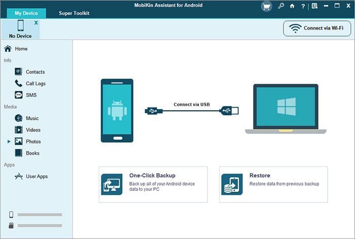Click the Android phone illustration
Screen dimensions: 355x239
coord(117,110)
